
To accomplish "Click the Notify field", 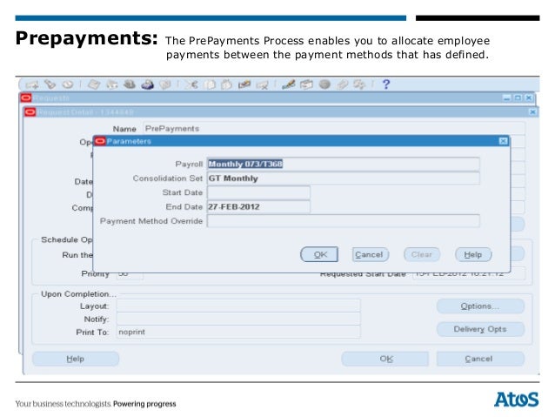I will (x=238, y=319).
